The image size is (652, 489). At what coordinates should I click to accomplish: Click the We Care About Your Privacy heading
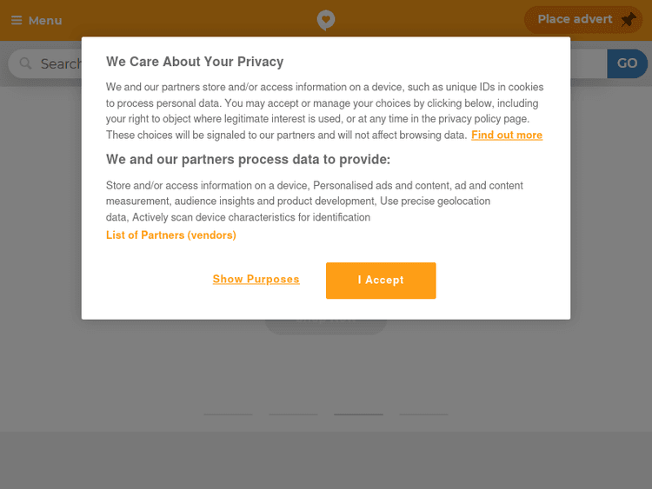[195, 62]
